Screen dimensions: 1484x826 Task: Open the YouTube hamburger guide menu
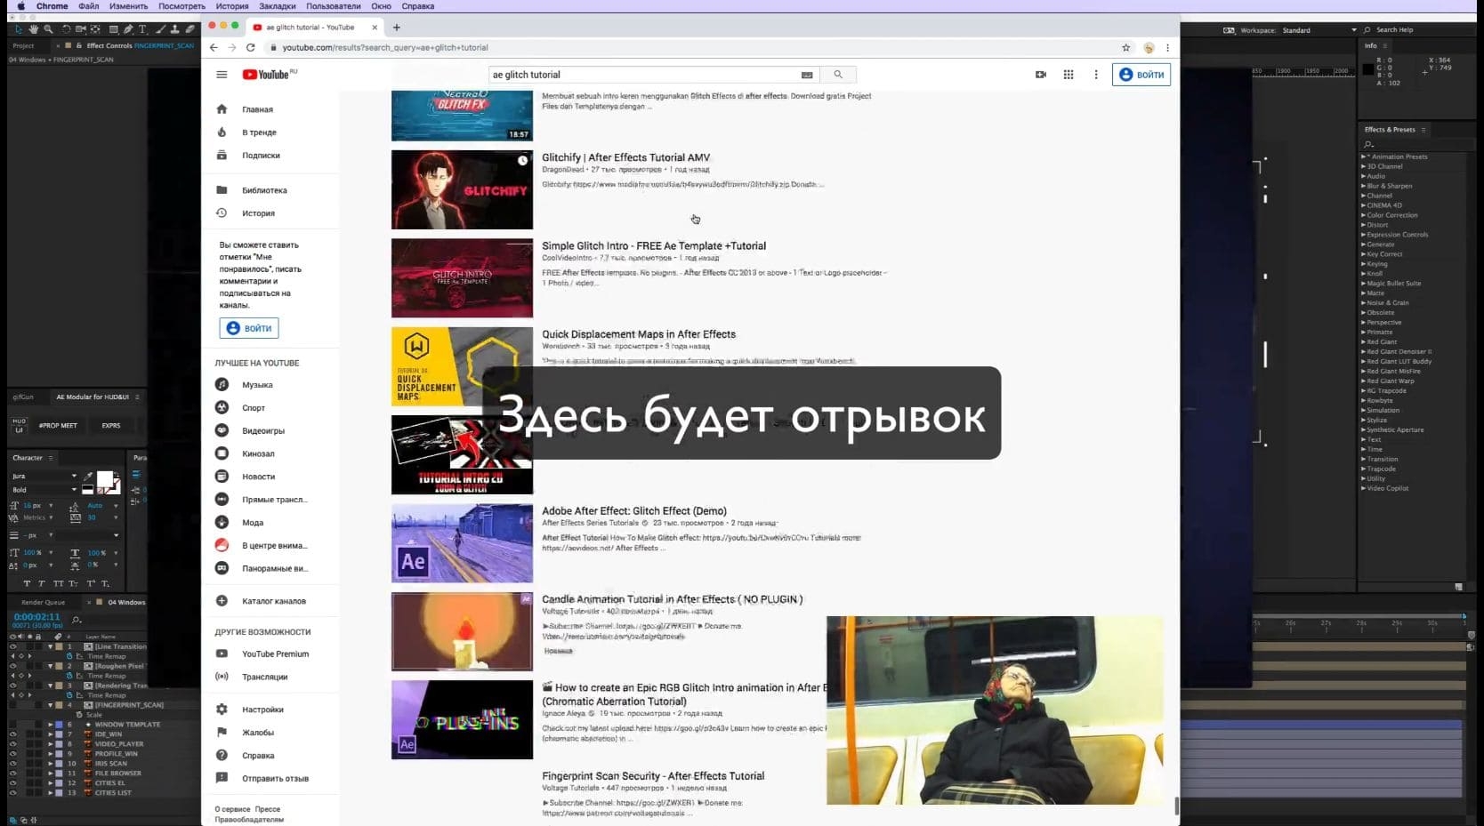point(222,75)
